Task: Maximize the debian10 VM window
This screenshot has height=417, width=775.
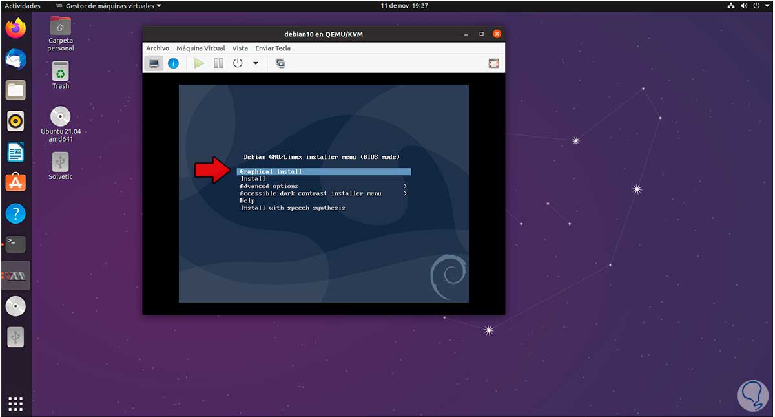Action: click(x=481, y=34)
